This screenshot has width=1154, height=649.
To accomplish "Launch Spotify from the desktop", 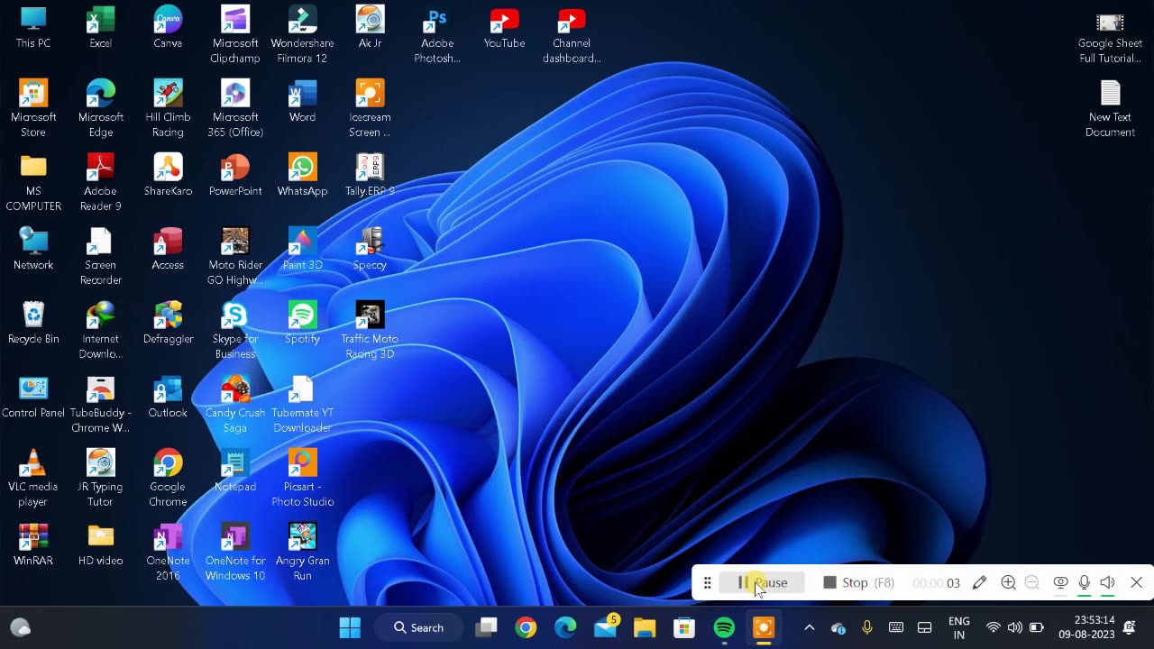I will (x=302, y=324).
